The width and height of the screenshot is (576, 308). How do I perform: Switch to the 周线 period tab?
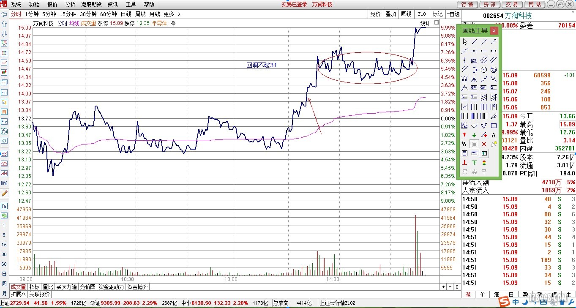140,14
